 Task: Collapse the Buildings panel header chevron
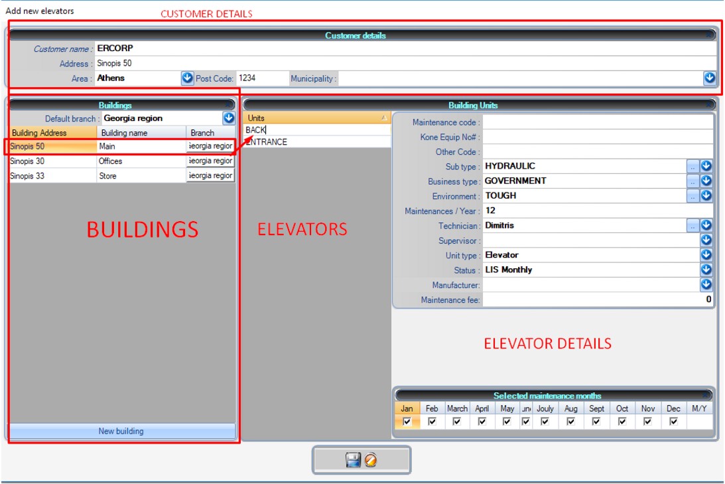coord(228,105)
